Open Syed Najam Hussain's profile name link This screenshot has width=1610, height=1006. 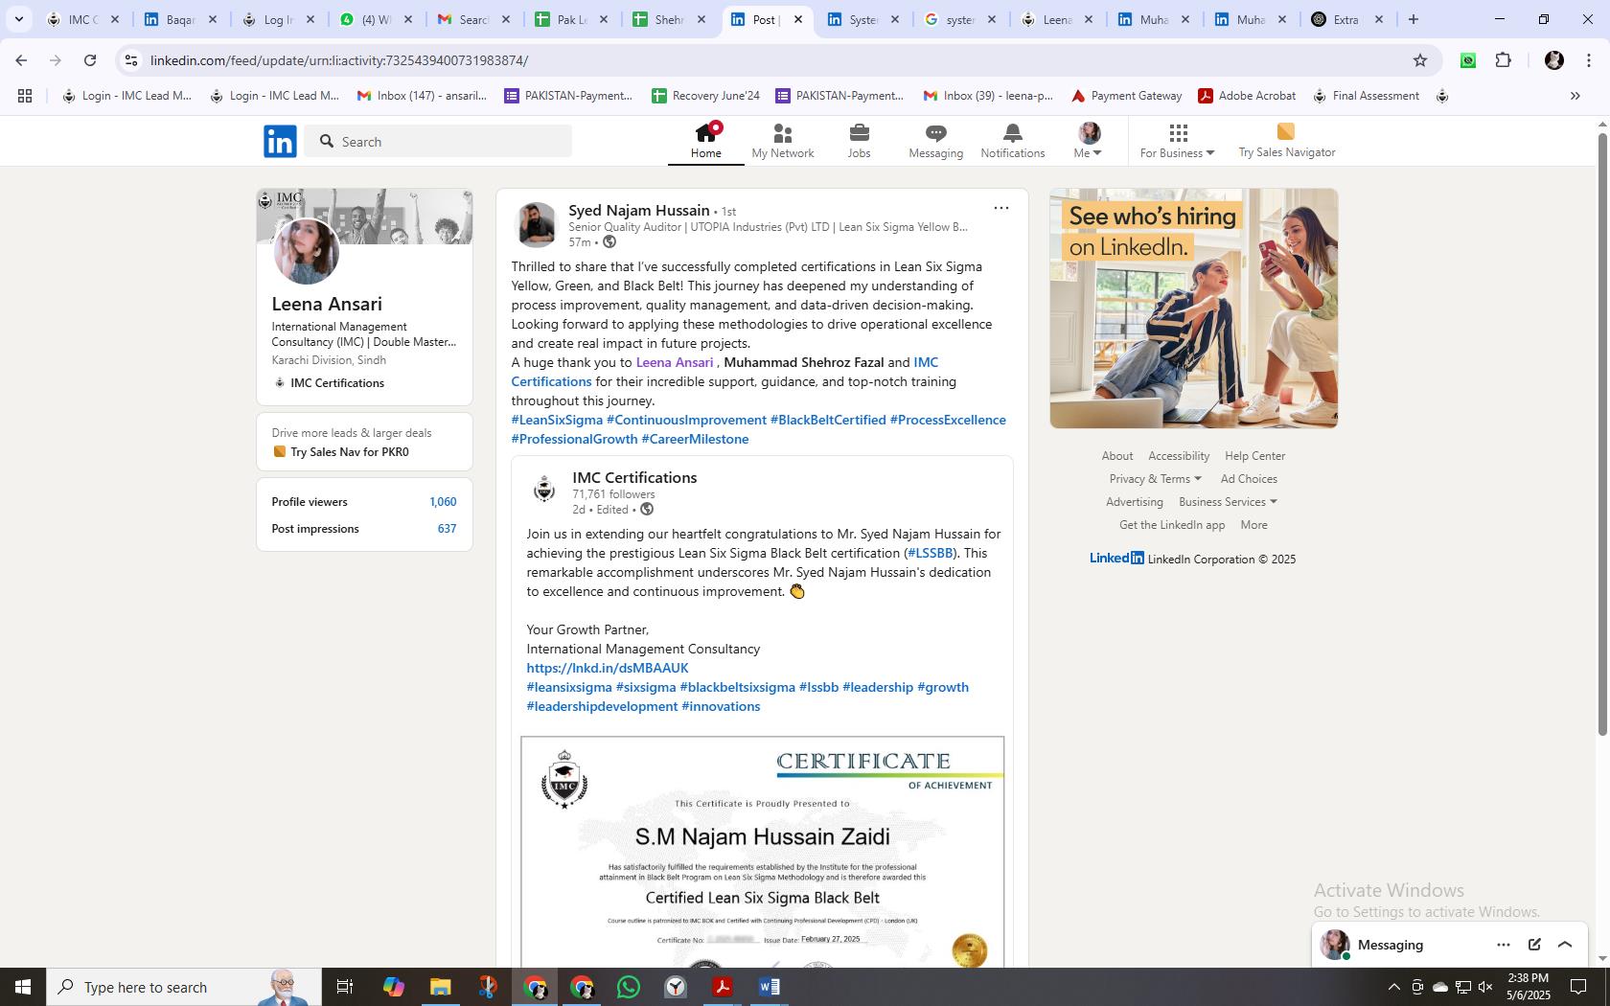639,211
